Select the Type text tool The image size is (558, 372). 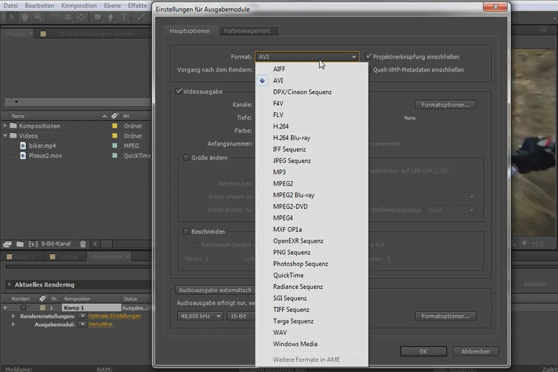124,18
